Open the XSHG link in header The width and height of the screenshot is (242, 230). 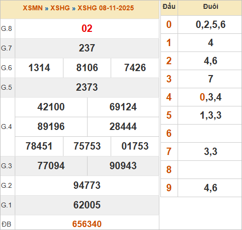tap(60, 8)
